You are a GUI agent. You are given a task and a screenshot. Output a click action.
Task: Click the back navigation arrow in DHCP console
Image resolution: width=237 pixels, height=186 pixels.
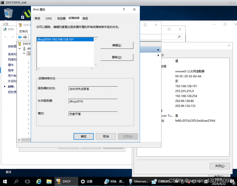[x=19, y=37]
